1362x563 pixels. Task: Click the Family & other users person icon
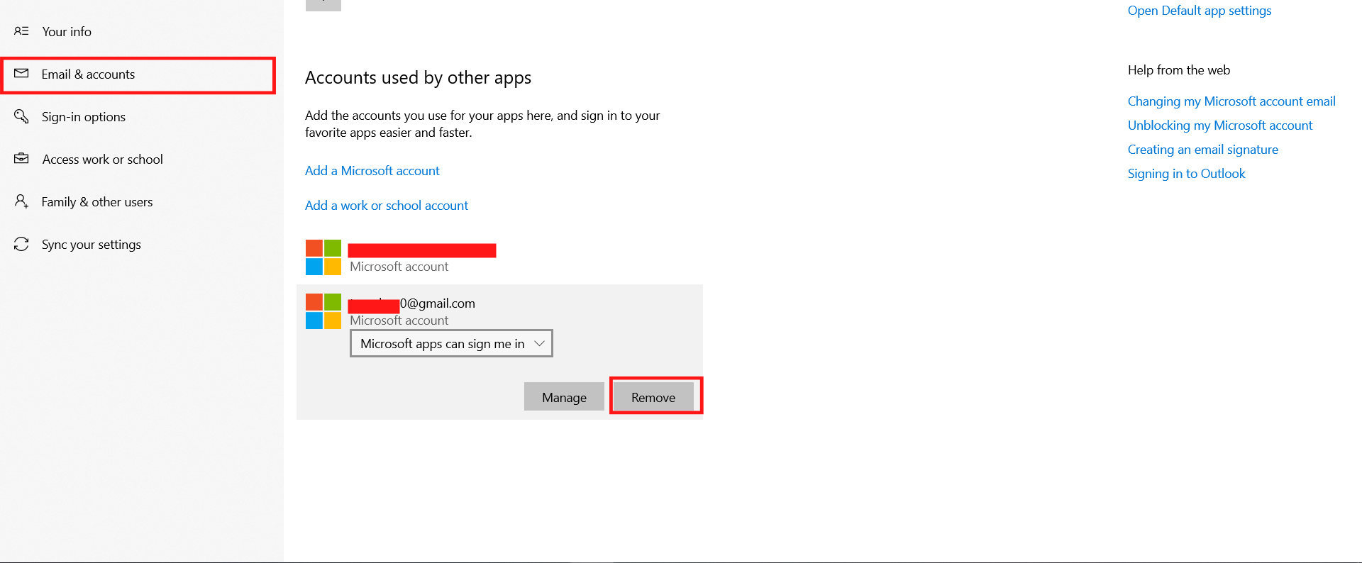21,201
